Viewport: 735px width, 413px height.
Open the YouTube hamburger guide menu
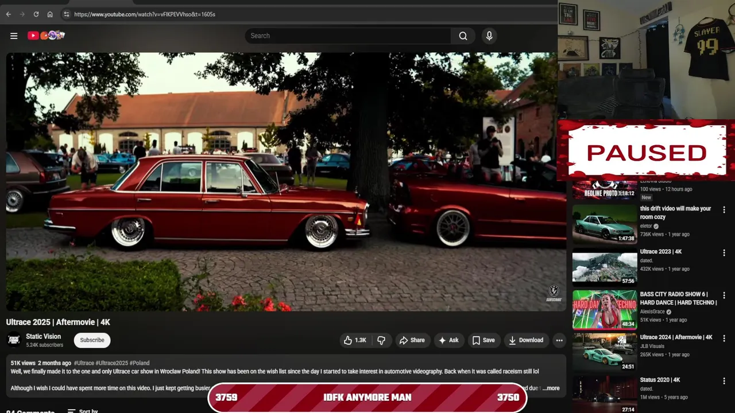[x=14, y=36]
